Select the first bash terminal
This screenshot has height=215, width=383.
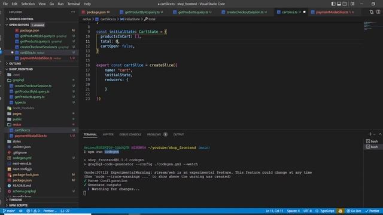pyautogui.click(x=372, y=141)
